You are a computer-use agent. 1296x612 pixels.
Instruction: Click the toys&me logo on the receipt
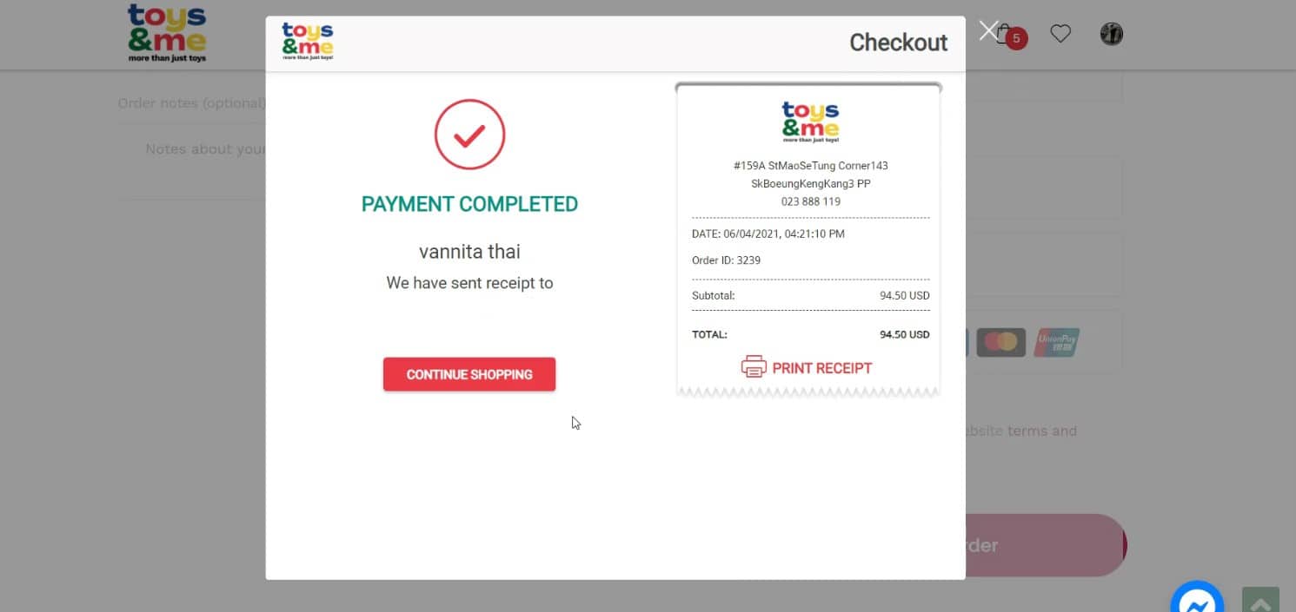(x=810, y=122)
